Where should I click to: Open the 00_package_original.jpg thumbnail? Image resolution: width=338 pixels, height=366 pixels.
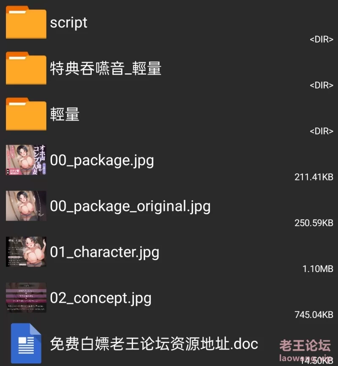tap(26, 206)
